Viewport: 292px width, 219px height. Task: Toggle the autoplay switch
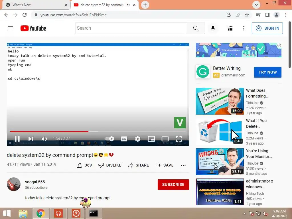pyautogui.click(x=109, y=139)
